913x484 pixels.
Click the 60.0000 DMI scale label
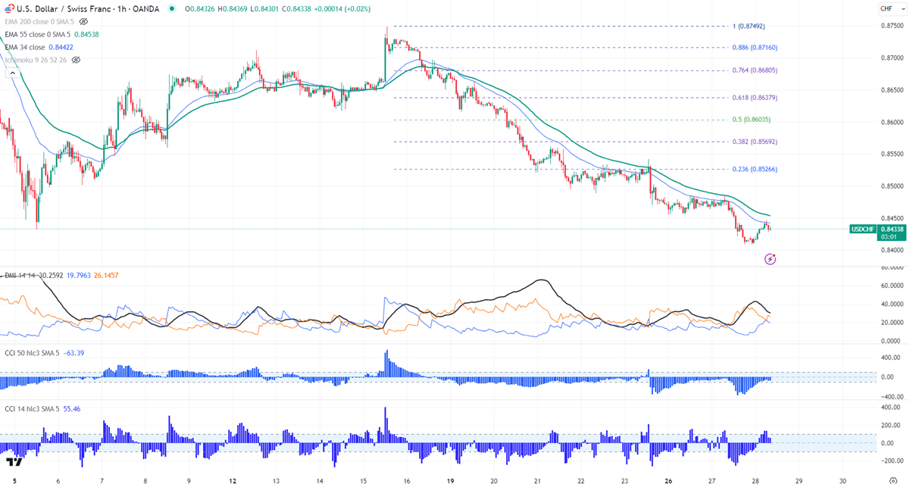point(893,286)
